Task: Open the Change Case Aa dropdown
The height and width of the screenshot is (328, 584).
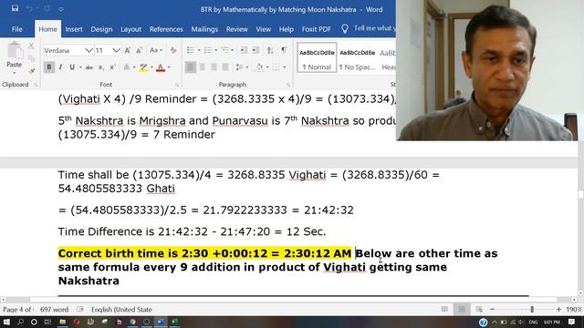Action: [156, 50]
